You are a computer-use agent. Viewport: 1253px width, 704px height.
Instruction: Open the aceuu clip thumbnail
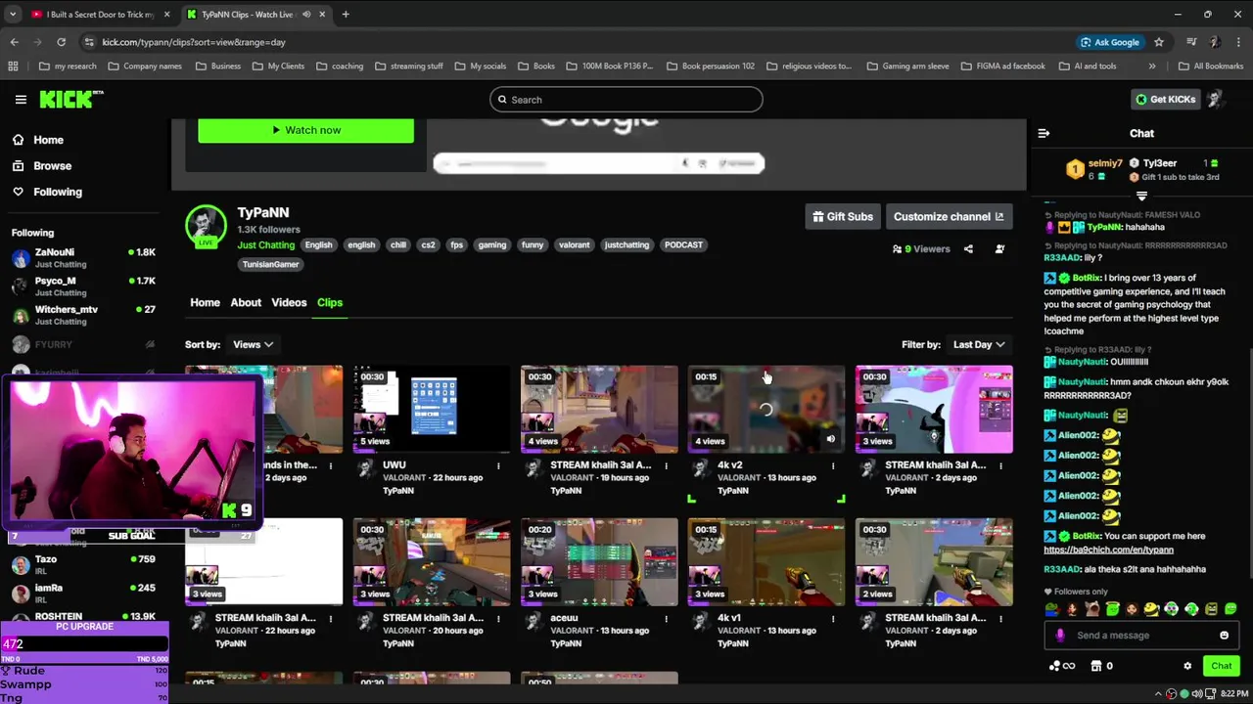(599, 562)
